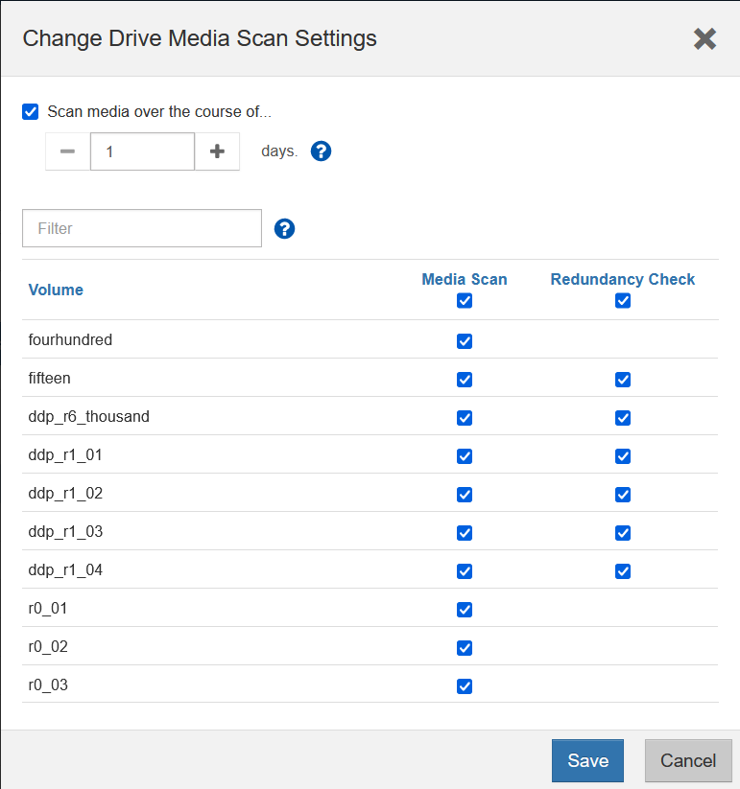The height and width of the screenshot is (789, 740).
Task: Uncheck Media Scan for ddp_r1_04
Action: tap(465, 571)
